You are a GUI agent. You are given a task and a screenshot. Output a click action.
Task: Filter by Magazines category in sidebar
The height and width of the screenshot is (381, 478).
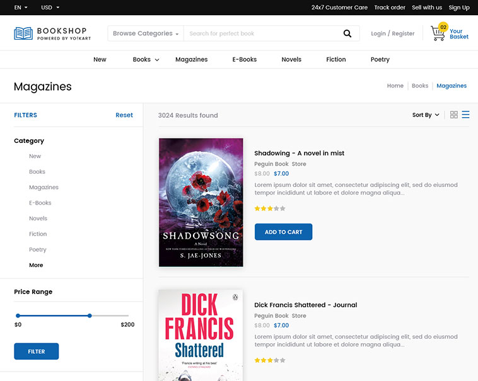[44, 187]
